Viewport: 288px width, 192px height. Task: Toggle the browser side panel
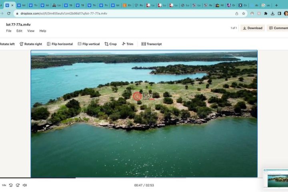[x=279, y=13]
